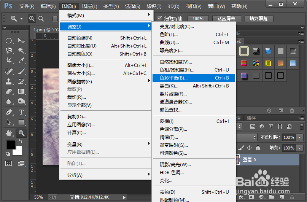
Task: Lock all on layer lock icon
Action: 258,148
